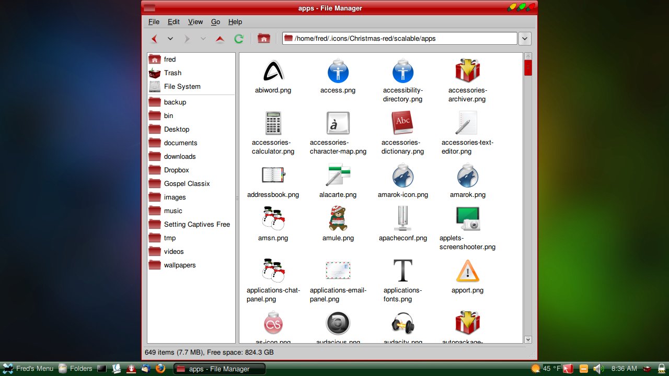Select the accessories-dictionary.png book icon
The width and height of the screenshot is (669, 376).
[402, 123]
